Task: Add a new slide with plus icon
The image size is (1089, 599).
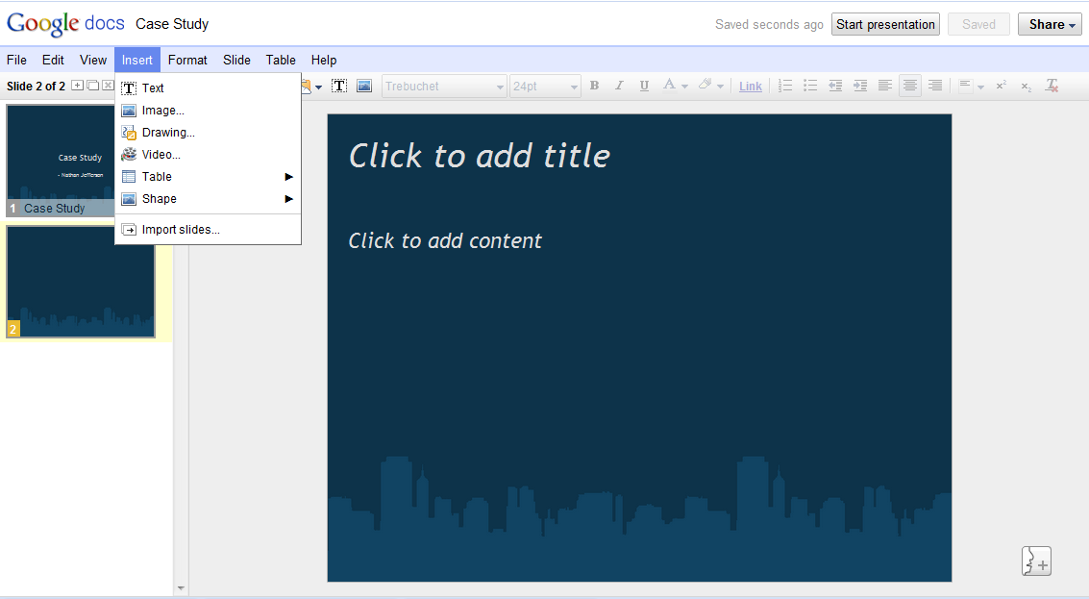Action: pyautogui.click(x=78, y=86)
